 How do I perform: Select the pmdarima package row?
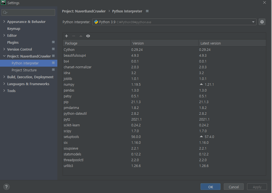click(x=164, y=108)
